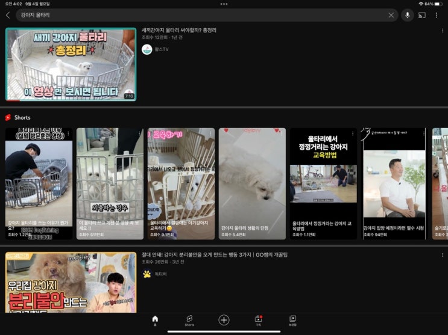Tap red watch progress bar on first video
448x335 pixels.
pos(13,100)
